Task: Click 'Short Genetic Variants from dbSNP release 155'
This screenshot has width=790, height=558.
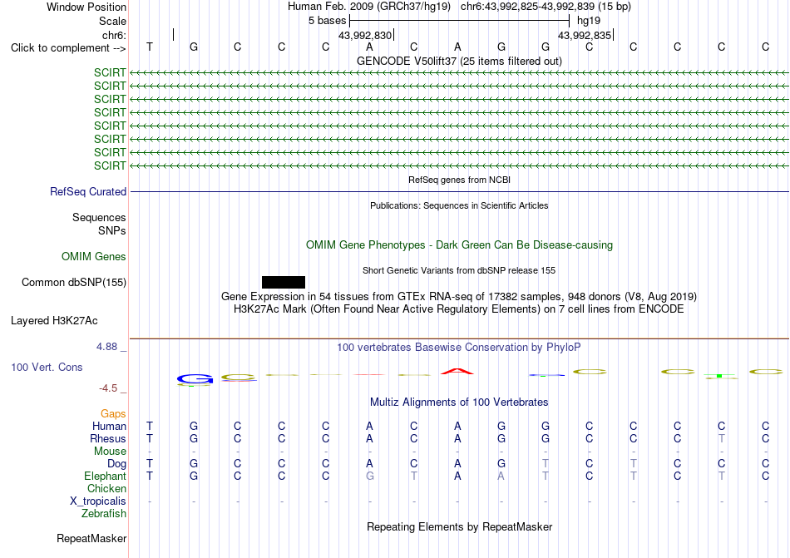Action: pos(459,270)
